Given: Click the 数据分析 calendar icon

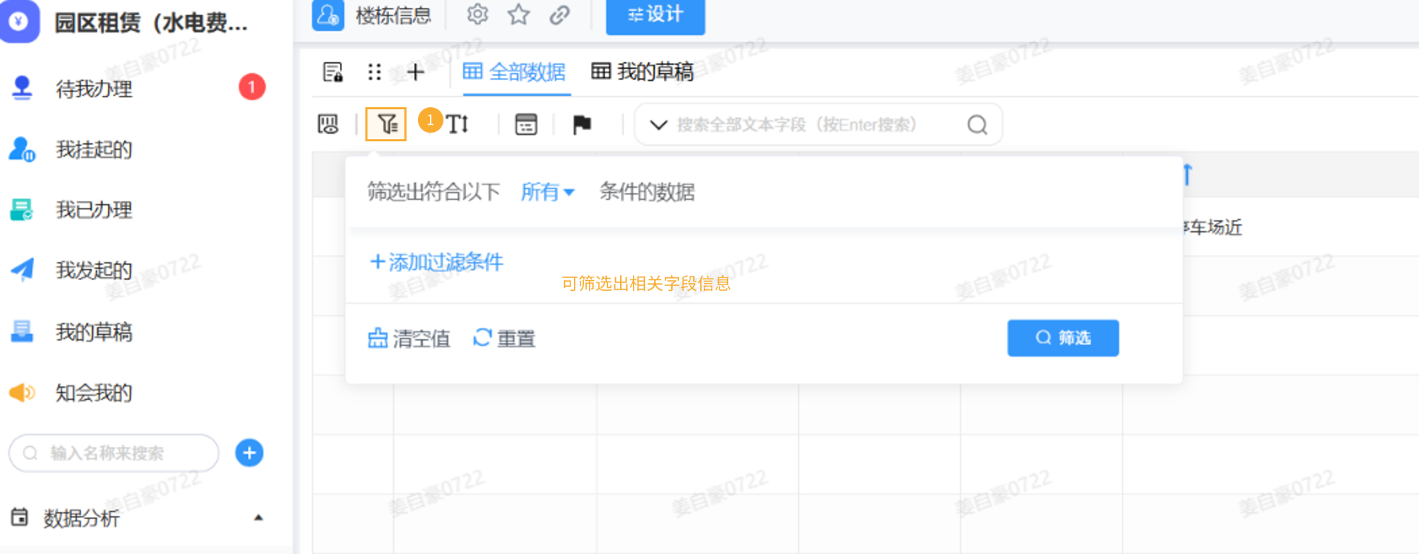Looking at the screenshot, I should click(x=20, y=516).
